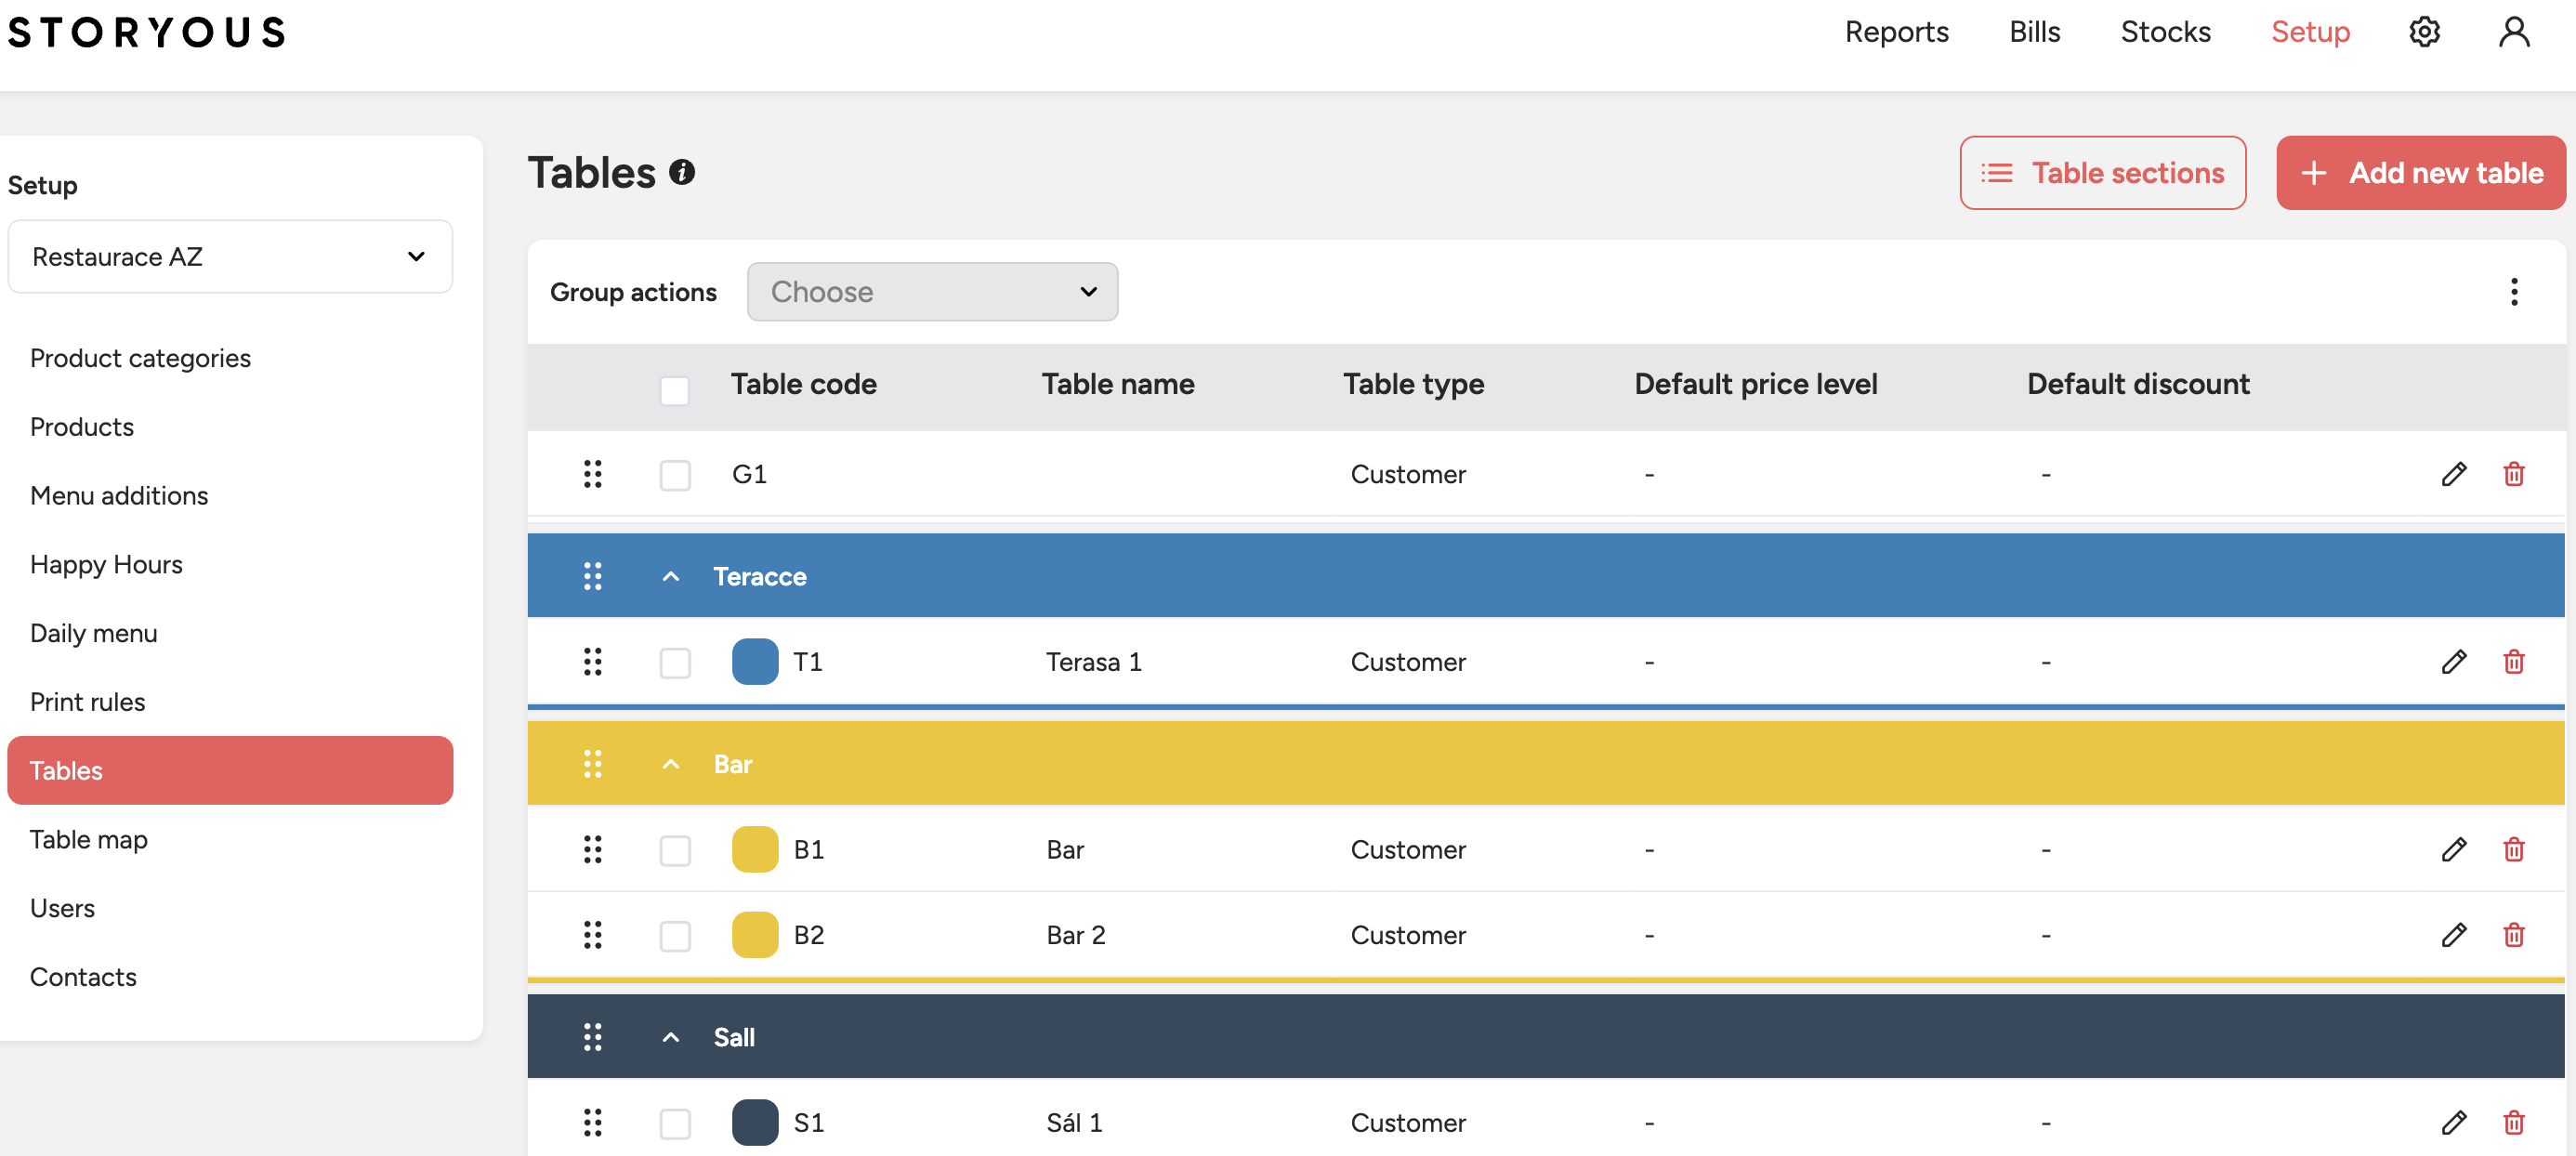Click yellow color swatch of B2
This screenshot has height=1156, width=2576.
point(755,935)
